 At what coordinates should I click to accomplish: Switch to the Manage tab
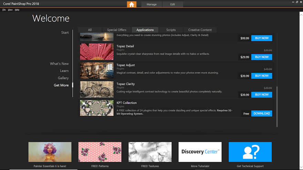151,4
